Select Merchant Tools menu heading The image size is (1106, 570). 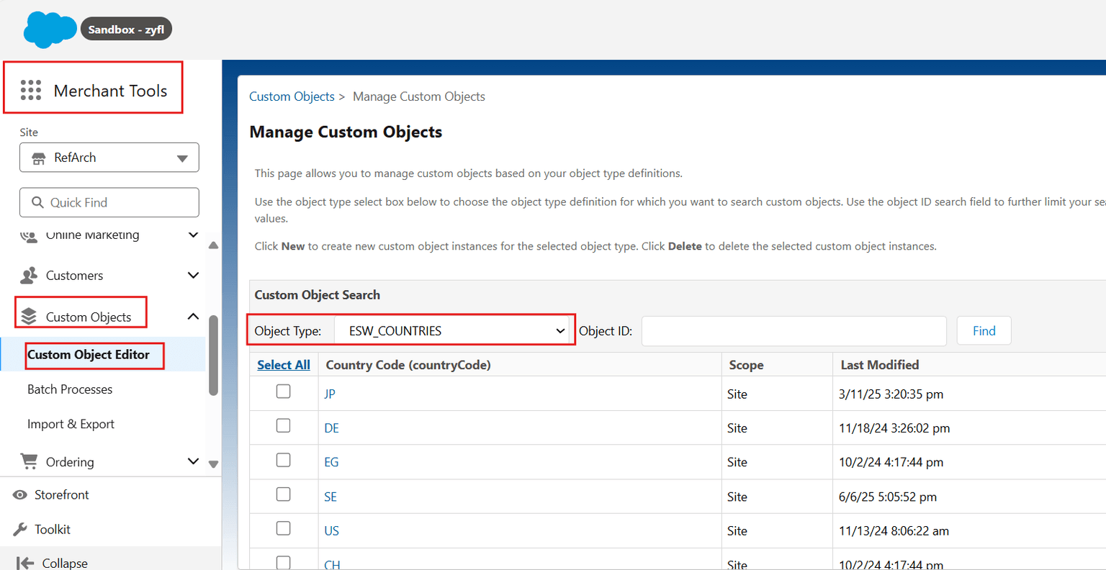tap(110, 91)
